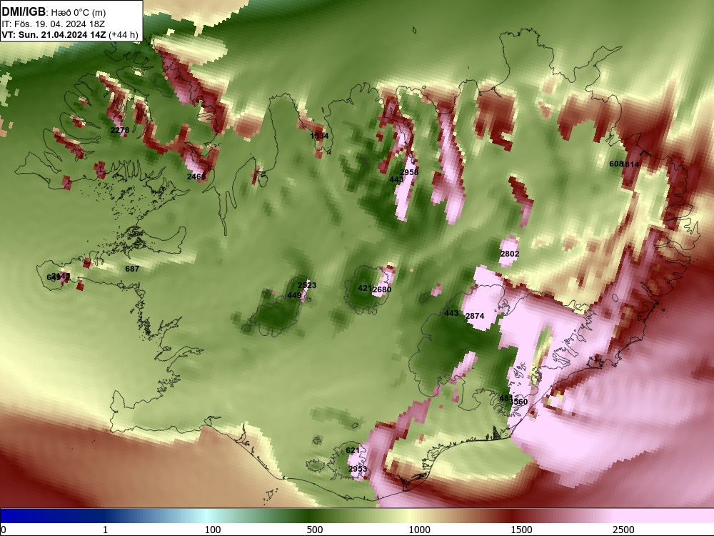Viewport: 714px width, 536px height.
Task: Click the 443 label left of 2874
Action: [451, 313]
